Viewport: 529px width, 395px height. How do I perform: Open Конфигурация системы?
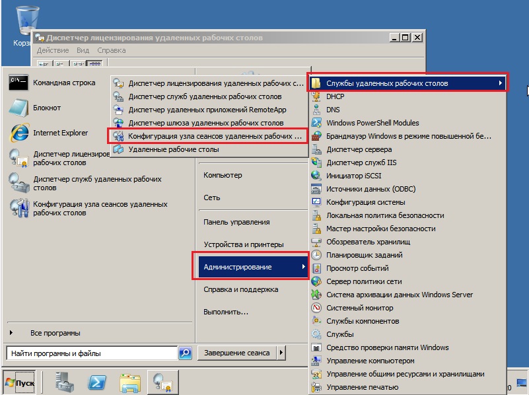[x=408, y=202]
